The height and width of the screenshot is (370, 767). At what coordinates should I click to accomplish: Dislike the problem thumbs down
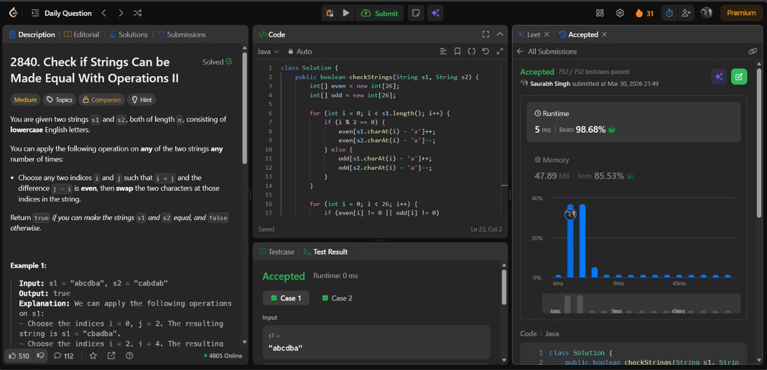(x=41, y=355)
